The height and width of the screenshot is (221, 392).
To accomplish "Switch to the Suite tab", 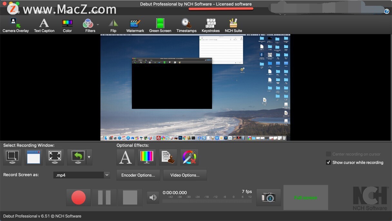I will pos(95,12).
